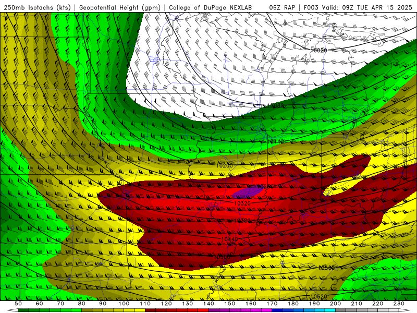Click the '150' value on the legend scale
Image resolution: width=417 pixels, height=313 pixels.
pos(230,304)
